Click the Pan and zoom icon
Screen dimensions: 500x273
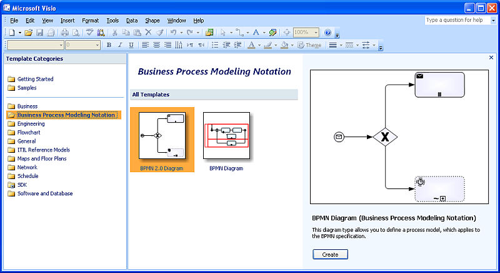point(287,33)
